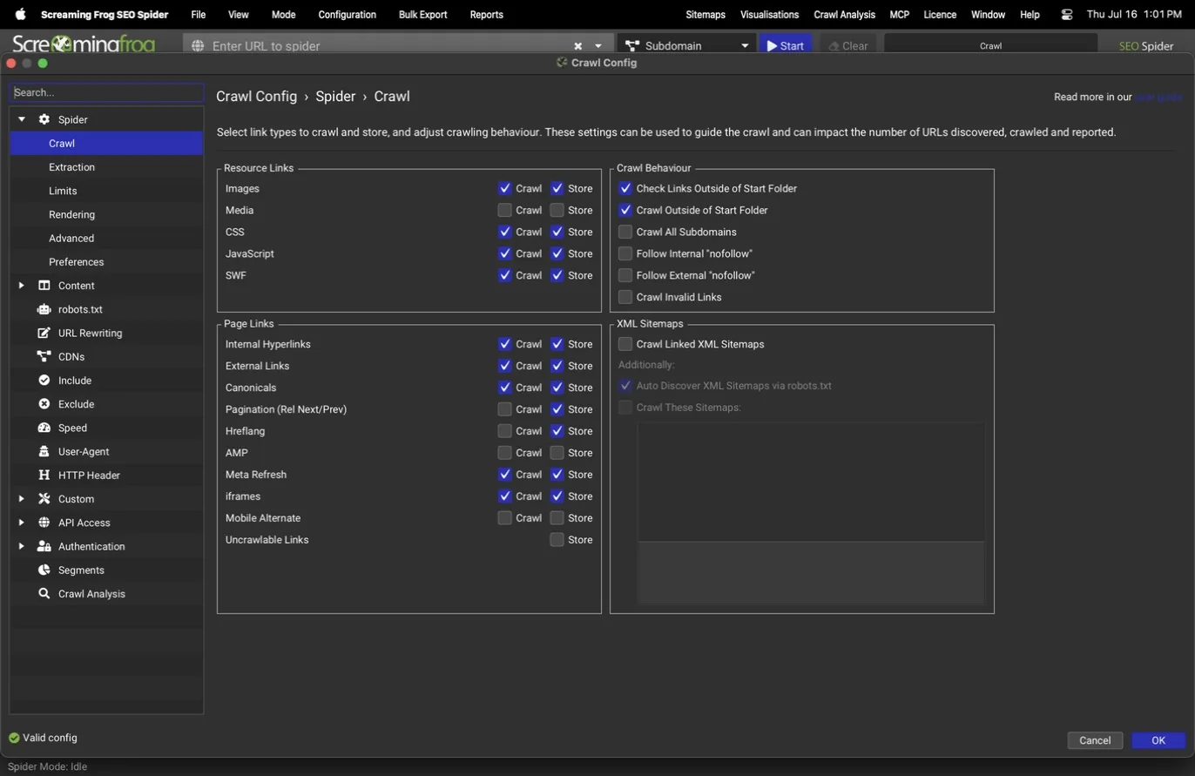The width and height of the screenshot is (1195, 776).
Task: Expand the API Access tree node
Action: coord(22,523)
